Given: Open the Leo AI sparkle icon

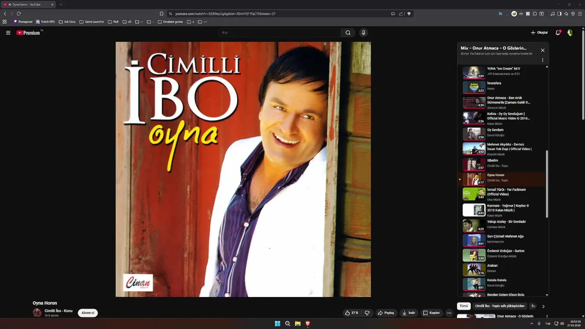Looking at the screenshot, I should click(x=566, y=14).
